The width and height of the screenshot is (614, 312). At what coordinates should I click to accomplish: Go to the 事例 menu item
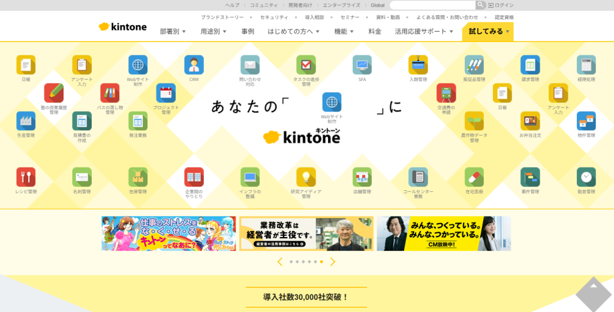(x=248, y=31)
